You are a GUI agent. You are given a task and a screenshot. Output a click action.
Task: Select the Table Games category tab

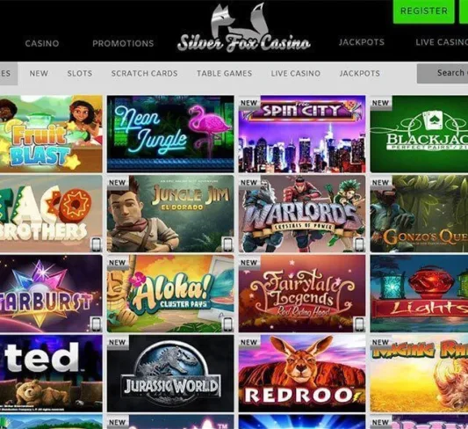[x=225, y=73]
